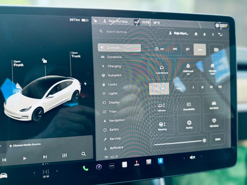Open the green Phone app
Image resolution: width=247 pixels, height=185 pixels.
pyautogui.click(x=86, y=168)
